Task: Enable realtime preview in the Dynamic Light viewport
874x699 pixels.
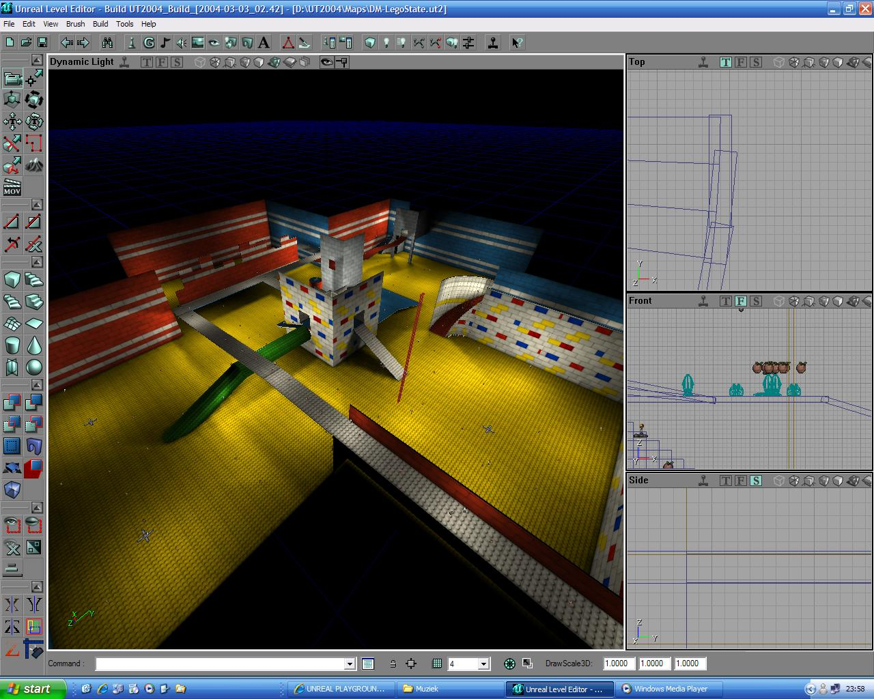Action: (x=124, y=62)
